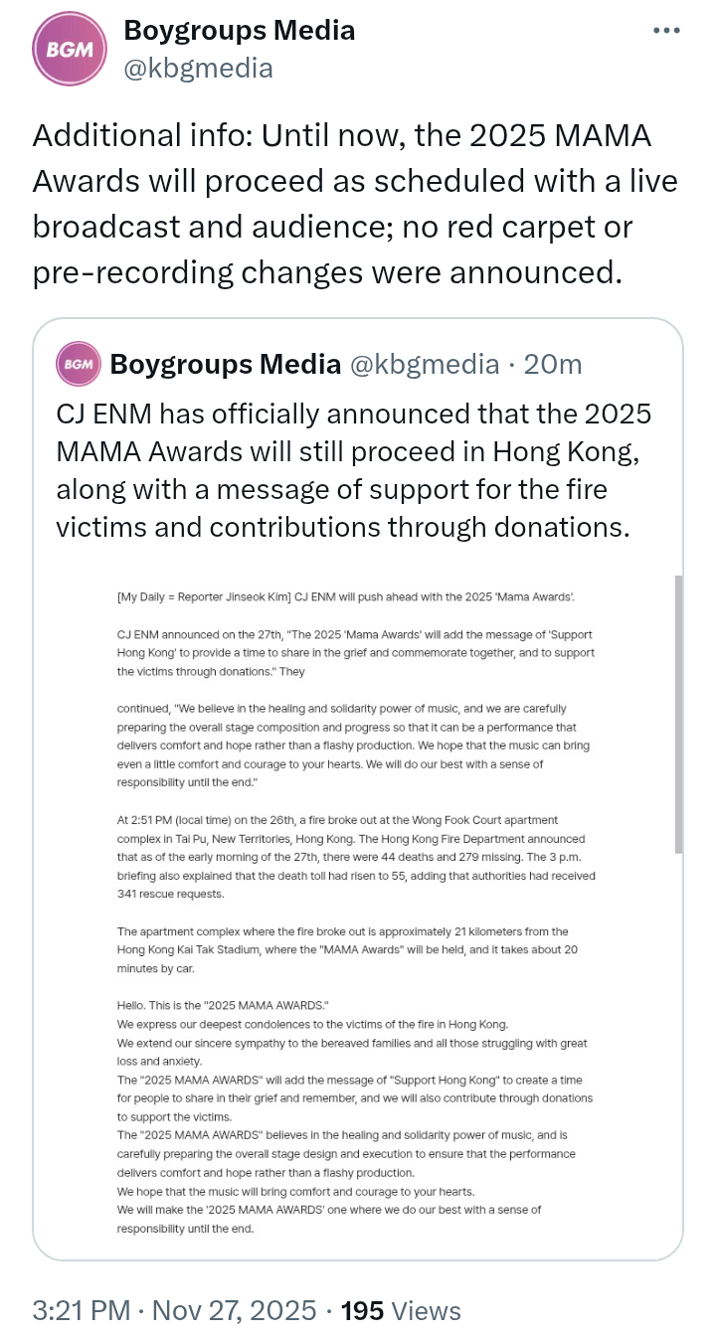Screen dimensions: 716x1339
Task: Click the line "We express our deepest condolences"
Action: pyautogui.click(x=312, y=1024)
